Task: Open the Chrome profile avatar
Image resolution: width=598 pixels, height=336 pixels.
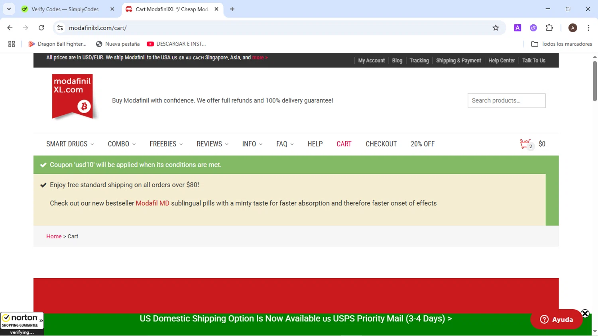Action: point(573,28)
